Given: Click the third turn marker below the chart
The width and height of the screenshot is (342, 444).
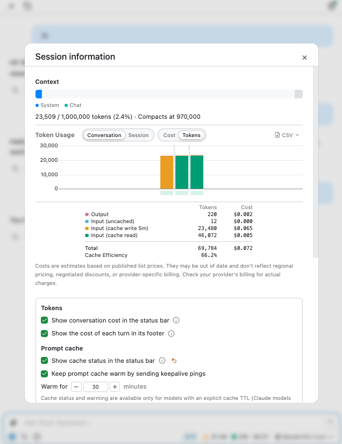Looking at the screenshot, I should (197, 193).
